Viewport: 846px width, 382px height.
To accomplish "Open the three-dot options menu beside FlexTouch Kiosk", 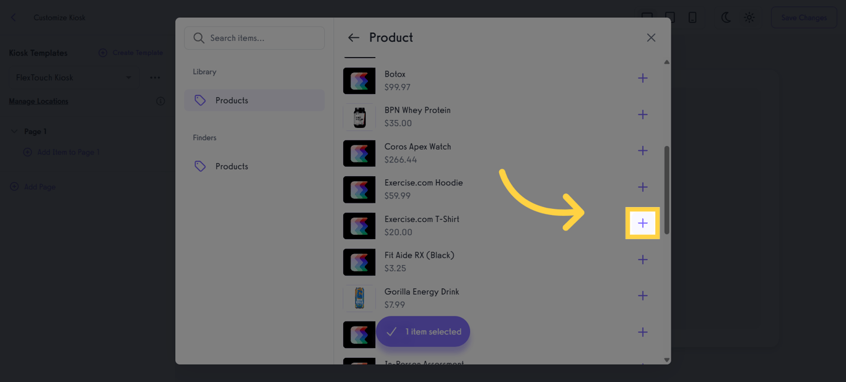I will point(155,77).
